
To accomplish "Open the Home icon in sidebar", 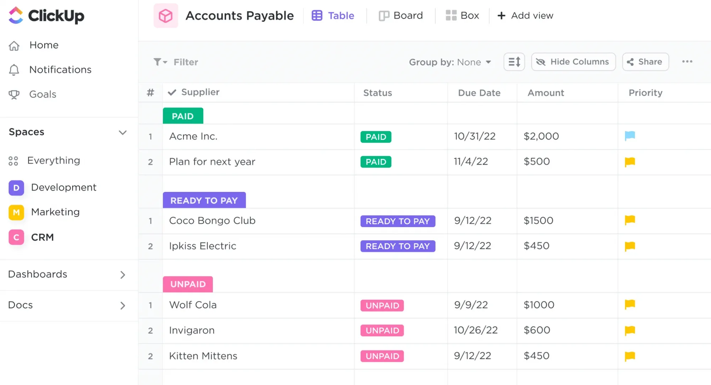I will coord(14,46).
